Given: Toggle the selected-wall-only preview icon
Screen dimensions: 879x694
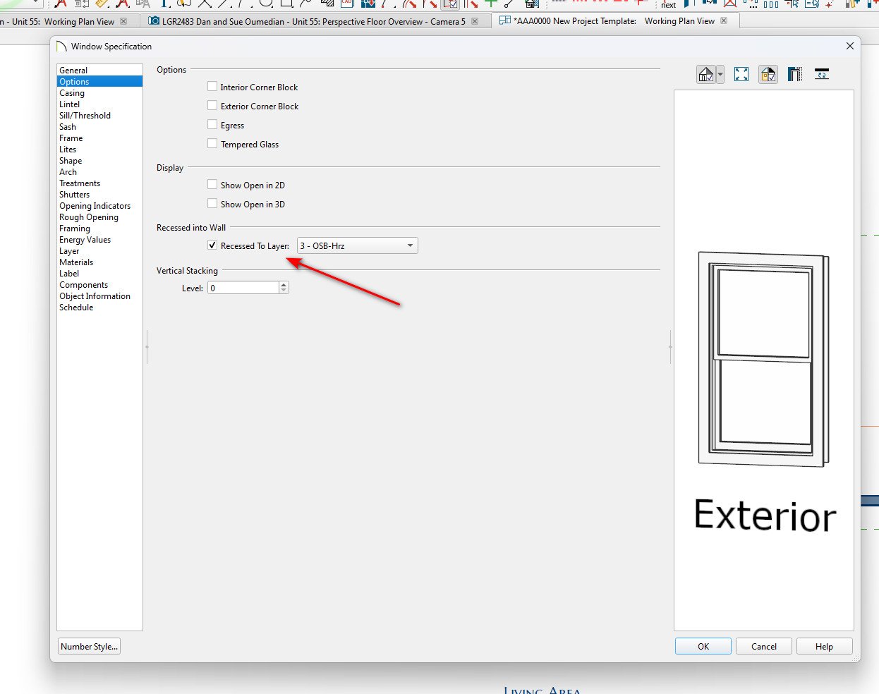Looking at the screenshot, I should coord(795,74).
